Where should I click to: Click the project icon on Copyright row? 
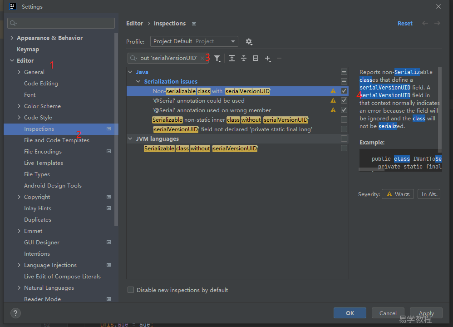[x=108, y=197]
